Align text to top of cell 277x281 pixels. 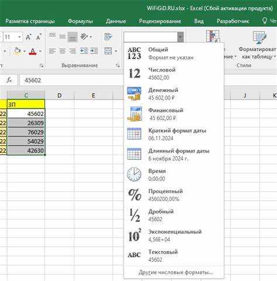coord(52,36)
